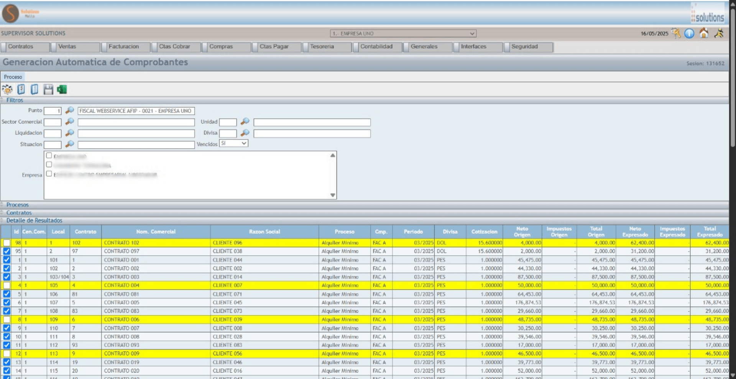Click the floppy disk save icon
The image size is (736, 379).
[48, 90]
